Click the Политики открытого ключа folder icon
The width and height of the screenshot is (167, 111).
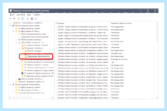click(x=22, y=65)
